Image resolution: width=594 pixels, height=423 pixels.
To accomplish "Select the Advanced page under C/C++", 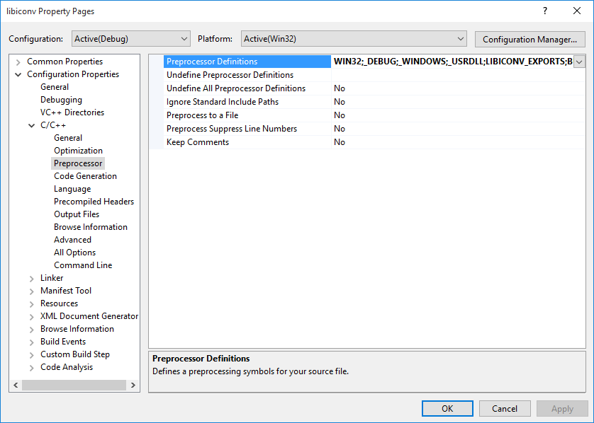I will (72, 240).
